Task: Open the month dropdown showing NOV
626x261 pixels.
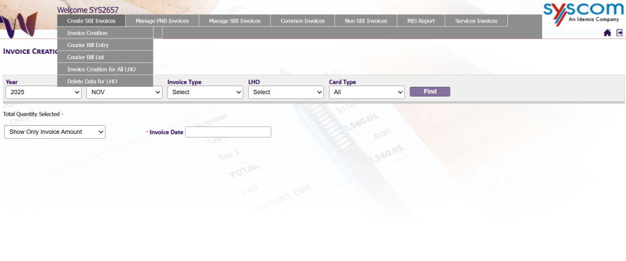Action: (124, 92)
